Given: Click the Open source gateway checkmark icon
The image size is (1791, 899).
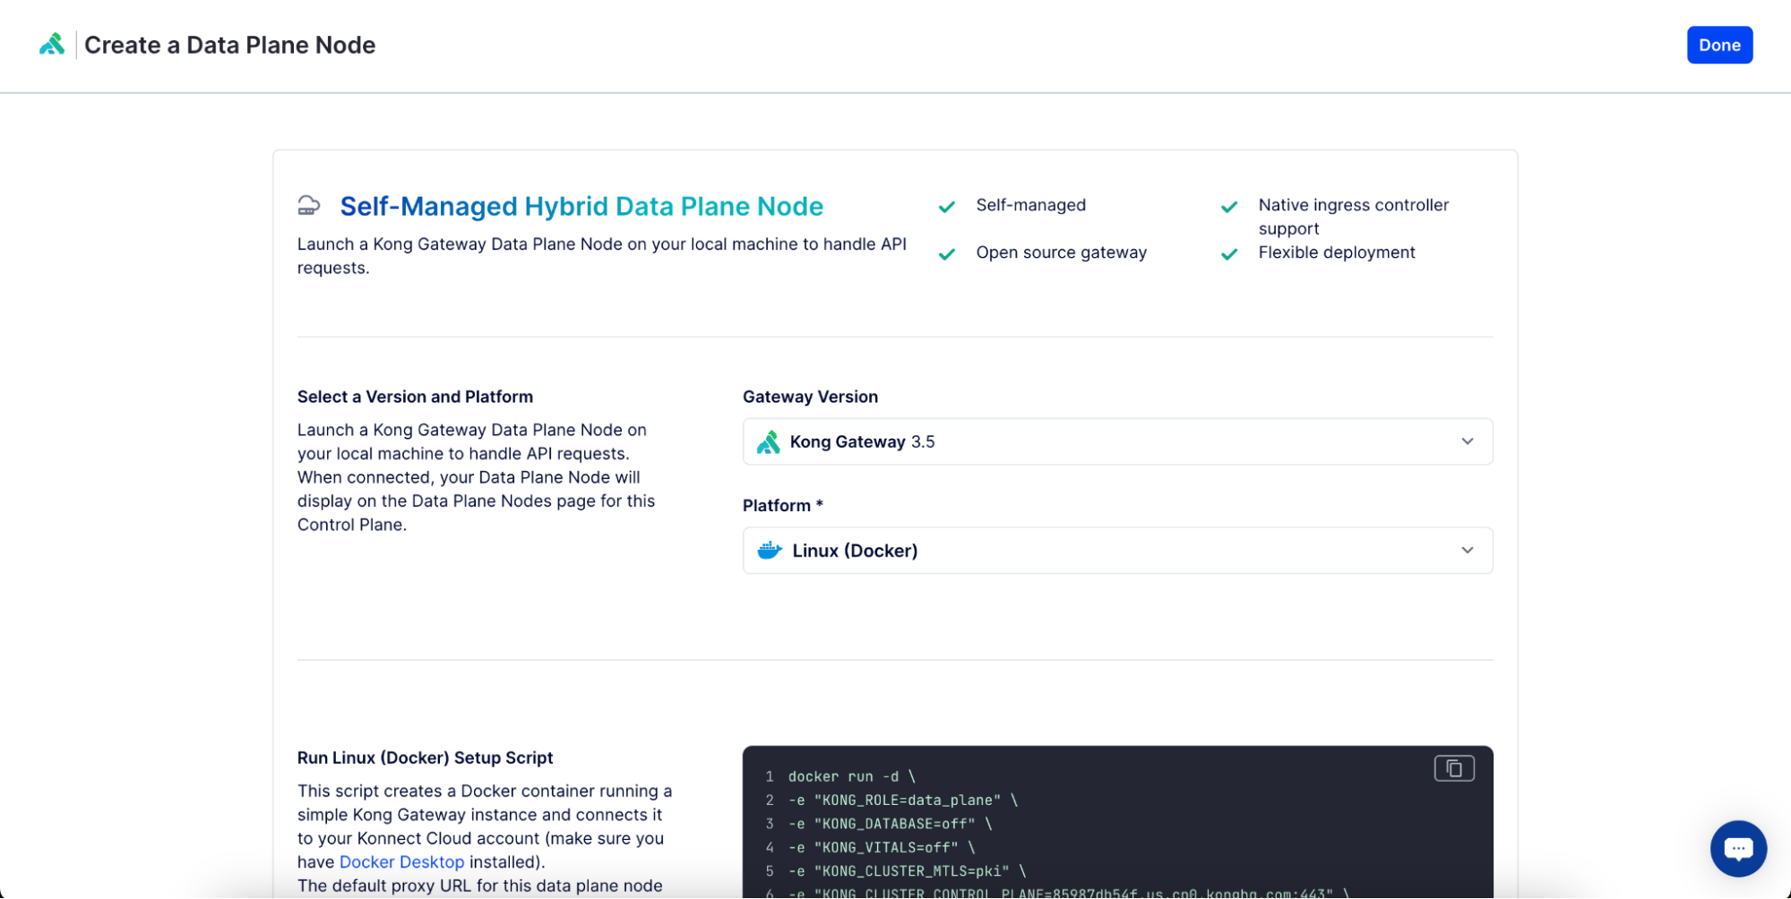Looking at the screenshot, I should click(946, 254).
